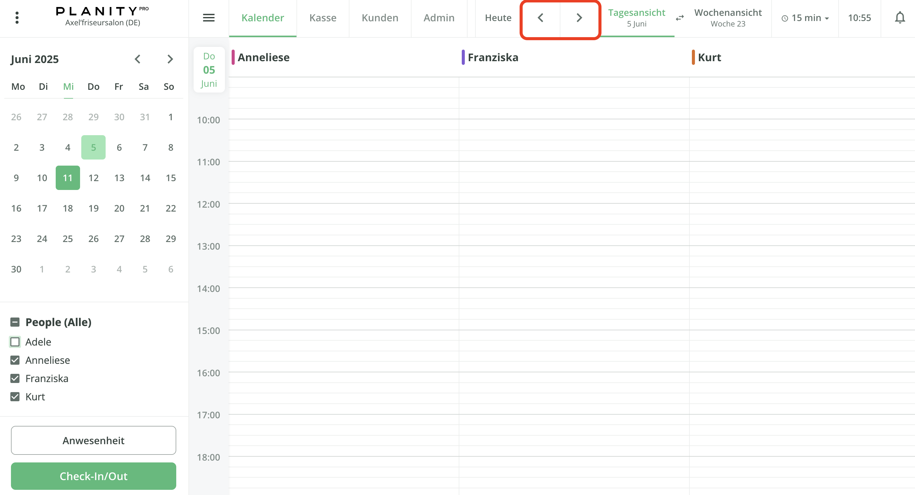Go to previous day with toolbar arrow

pyautogui.click(x=540, y=18)
